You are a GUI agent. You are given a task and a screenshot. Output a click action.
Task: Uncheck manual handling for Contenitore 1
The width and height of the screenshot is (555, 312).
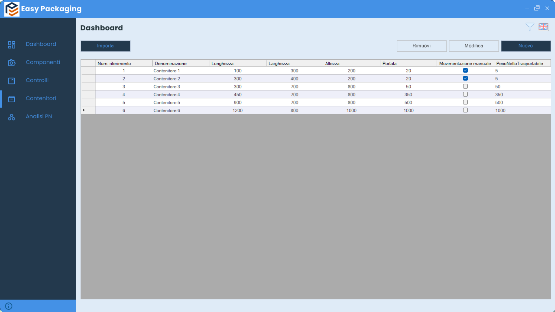(465, 71)
